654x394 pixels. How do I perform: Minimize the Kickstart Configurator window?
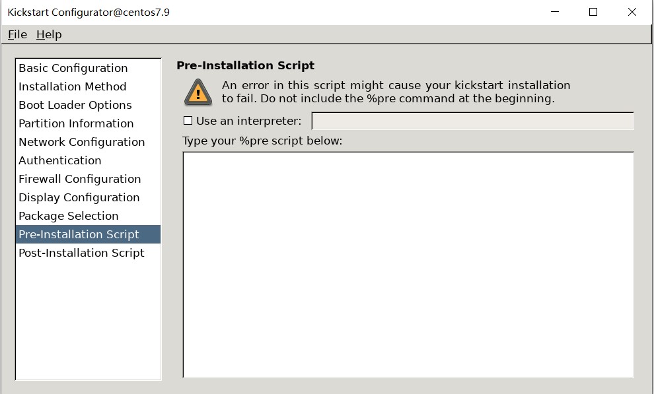[x=555, y=12]
